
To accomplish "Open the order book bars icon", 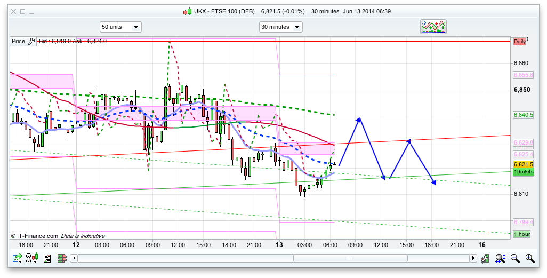I will [62, 258].
